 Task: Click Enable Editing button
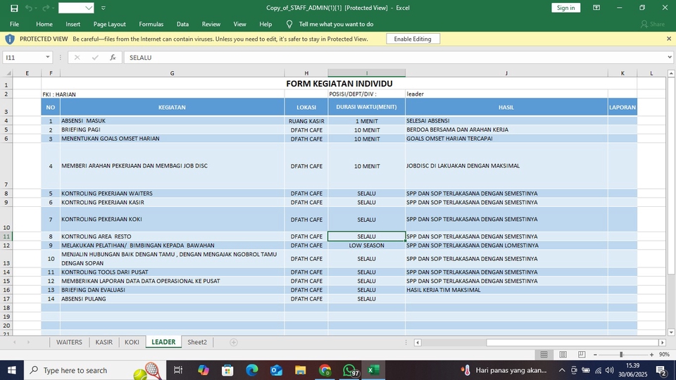(x=413, y=39)
